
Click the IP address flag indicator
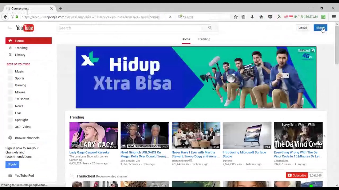pyautogui.click(x=291, y=17)
